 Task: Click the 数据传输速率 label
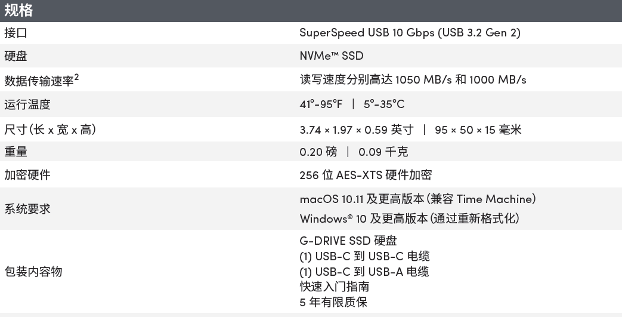coord(39,81)
